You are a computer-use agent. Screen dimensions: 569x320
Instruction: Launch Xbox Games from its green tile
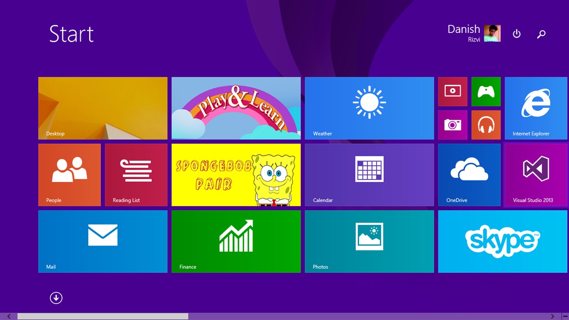486,91
